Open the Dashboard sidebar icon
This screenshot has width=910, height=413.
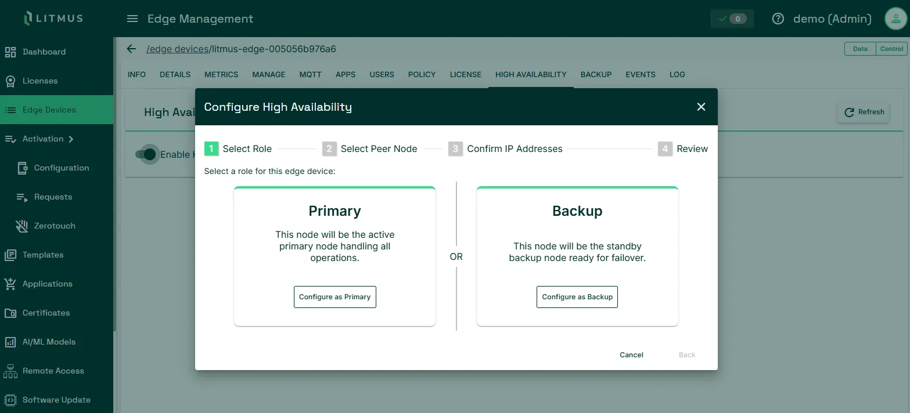pos(10,52)
